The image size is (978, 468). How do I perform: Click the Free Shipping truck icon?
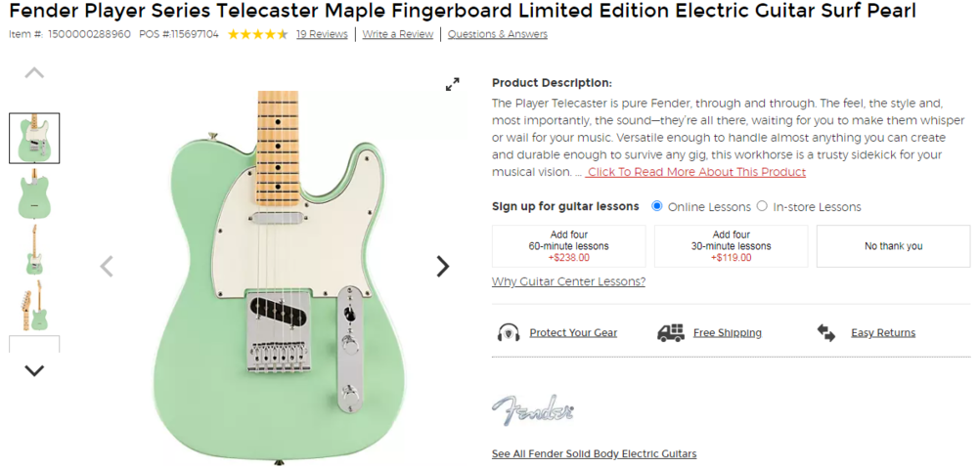click(671, 333)
